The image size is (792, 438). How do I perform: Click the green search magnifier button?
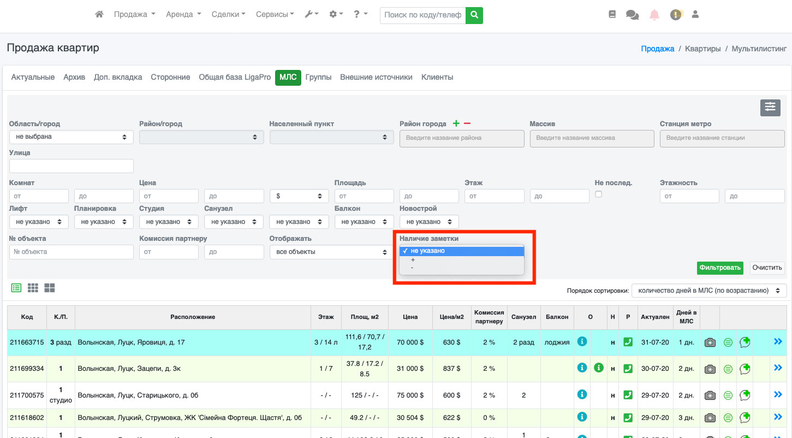(474, 15)
